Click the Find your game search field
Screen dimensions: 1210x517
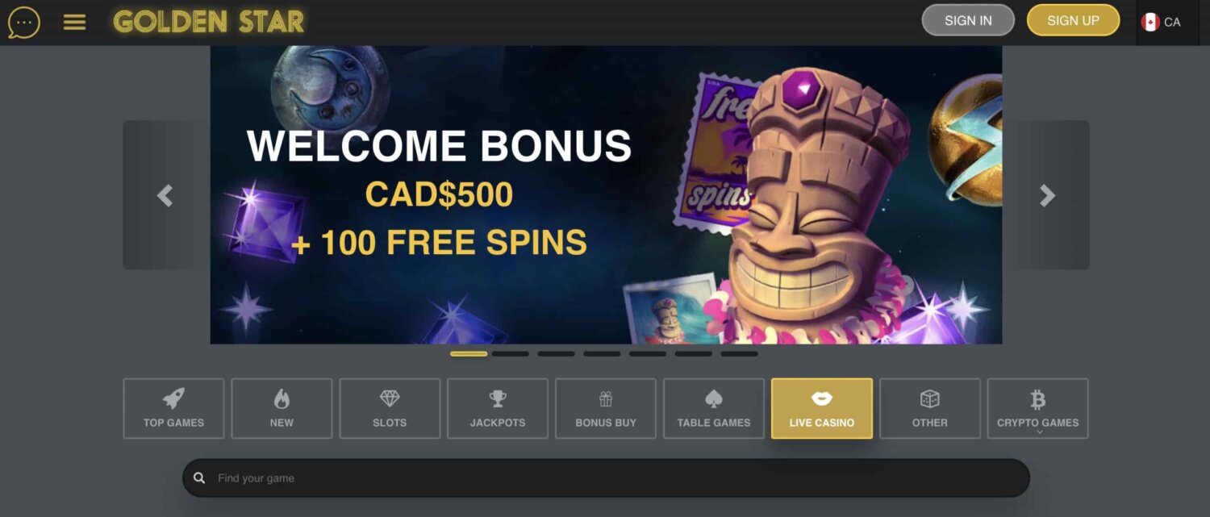[606, 477]
